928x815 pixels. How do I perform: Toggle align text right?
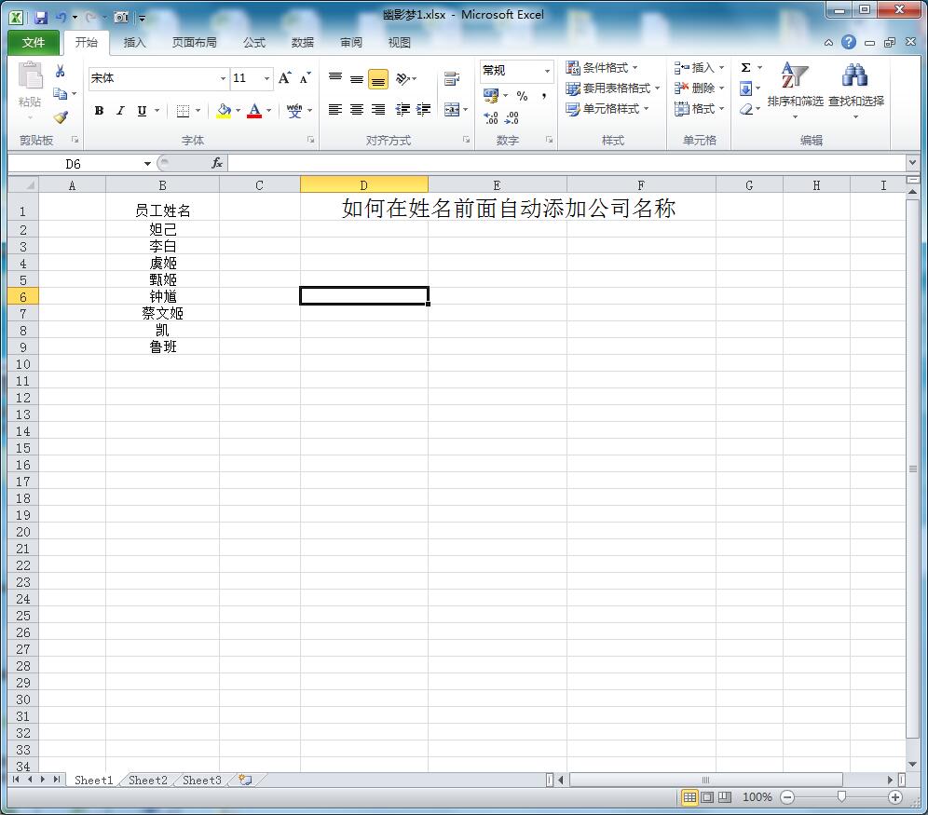[x=377, y=109]
